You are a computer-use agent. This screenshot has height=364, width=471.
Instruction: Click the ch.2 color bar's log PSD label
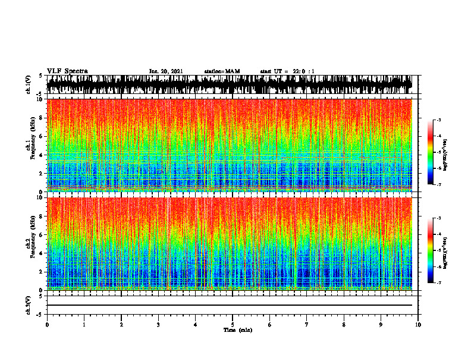point(445,253)
